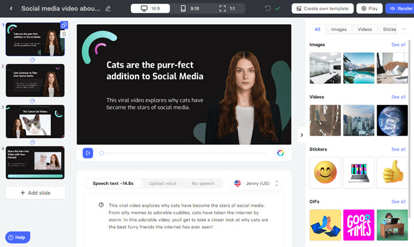Screen dimensions: 414x247
Task: Open the Jenny (US) voice dropdown
Action: (x=256, y=183)
